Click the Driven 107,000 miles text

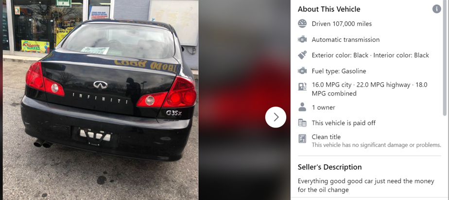pos(342,24)
